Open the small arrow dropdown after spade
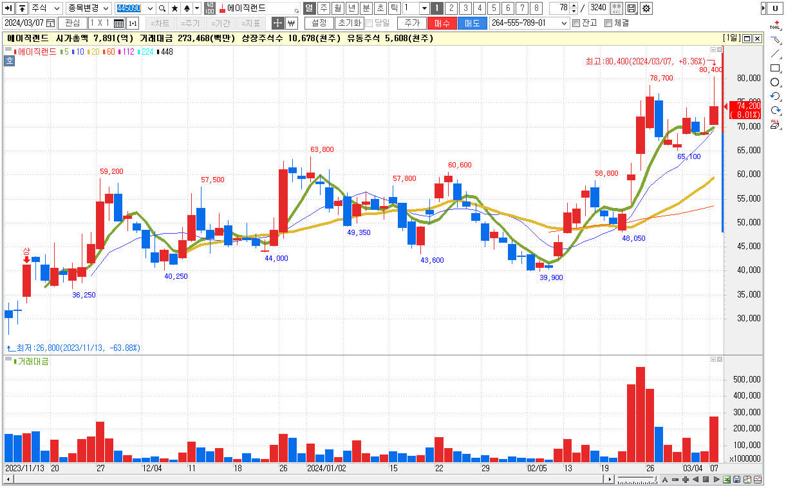 point(197,8)
